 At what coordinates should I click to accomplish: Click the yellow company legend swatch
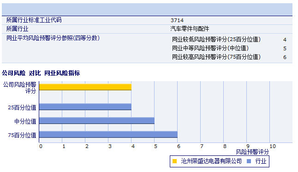click(x=174, y=161)
